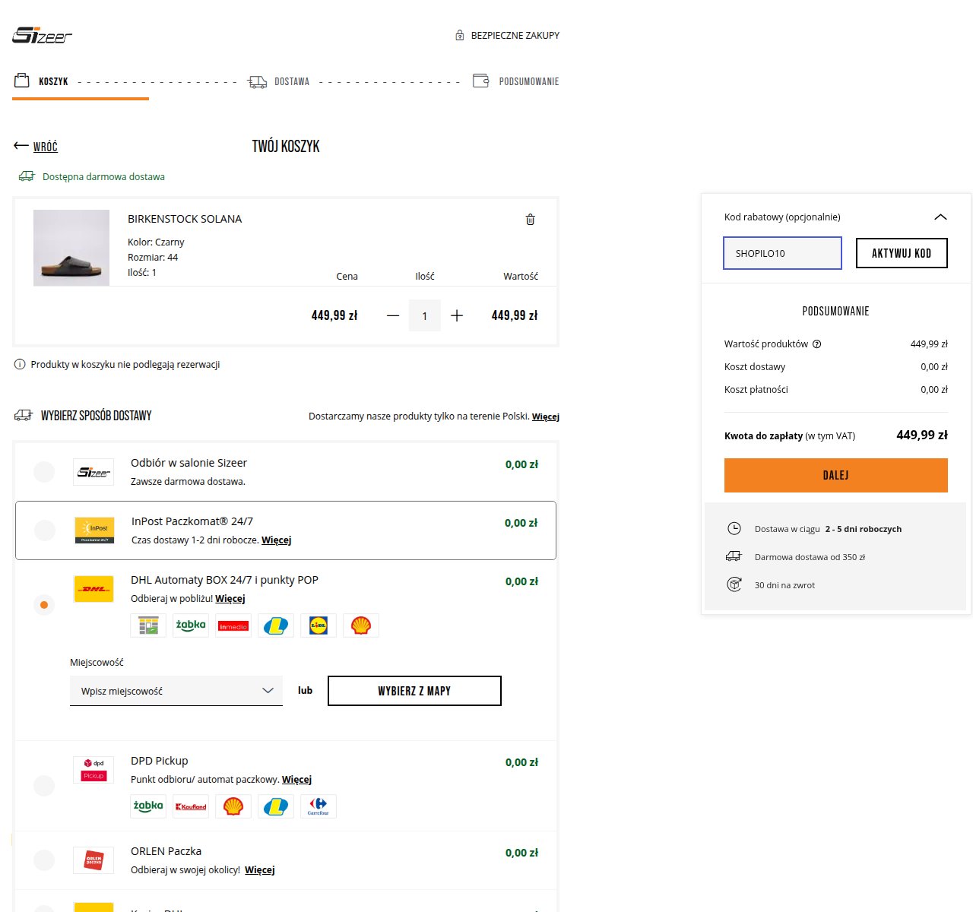Select ORLEN Paczka delivery option
The height and width of the screenshot is (912, 973).
point(44,860)
